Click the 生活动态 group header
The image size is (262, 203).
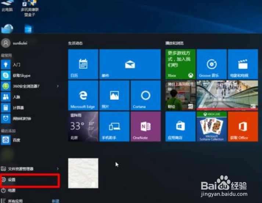75,43
